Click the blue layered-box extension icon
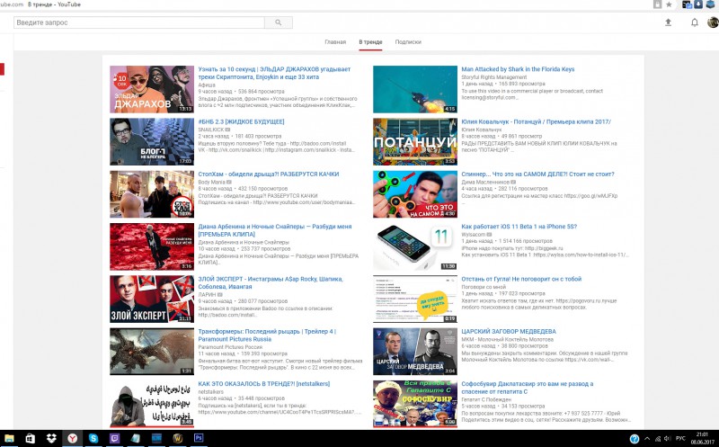The image size is (719, 447). click(x=710, y=4)
